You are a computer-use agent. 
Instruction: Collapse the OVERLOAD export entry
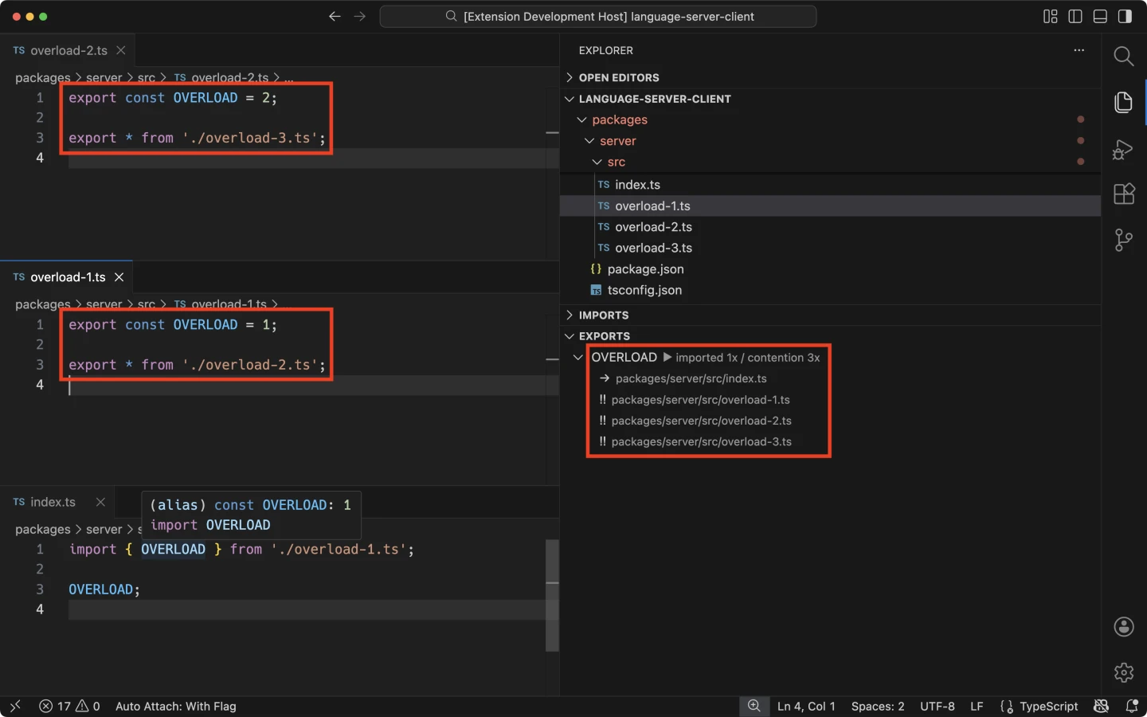[578, 358]
